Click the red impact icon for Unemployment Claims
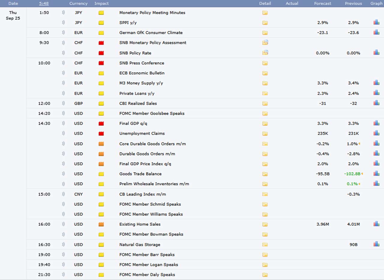Screen dimensions: 384x280 coord(101,134)
